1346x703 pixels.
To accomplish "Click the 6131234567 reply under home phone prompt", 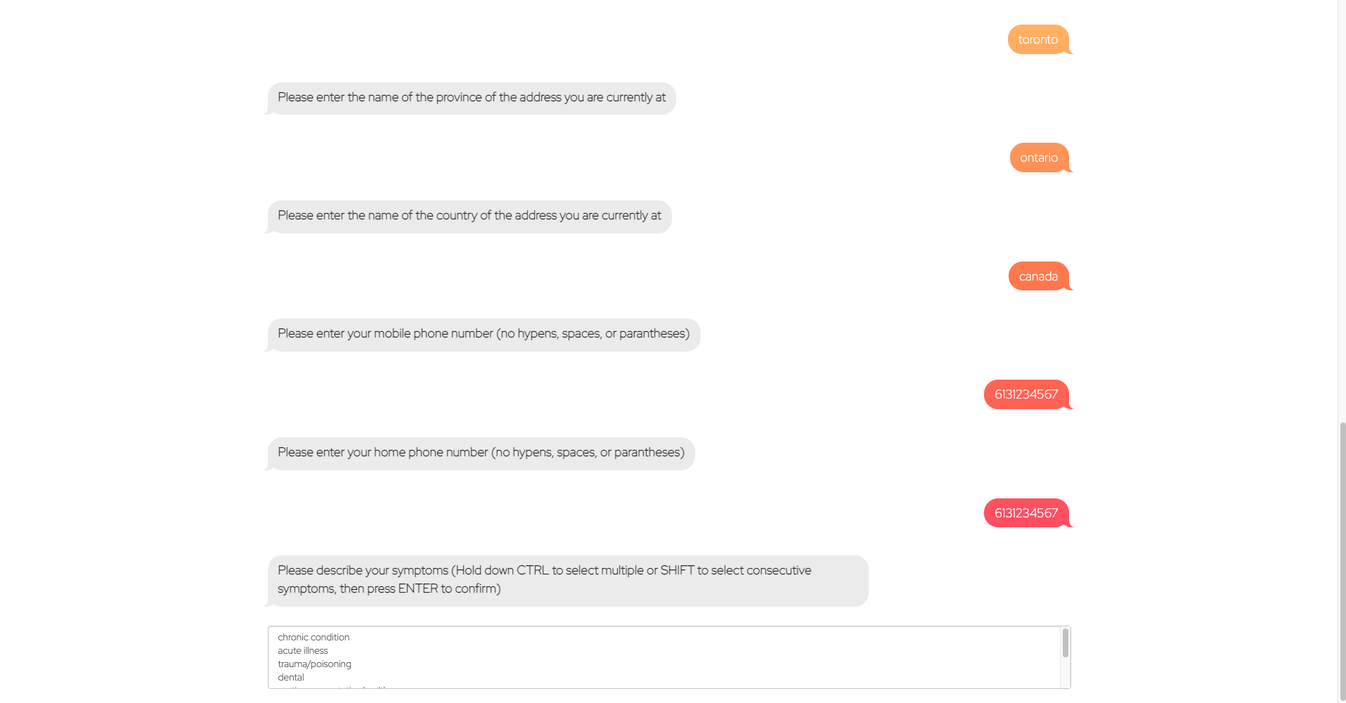I will [1026, 513].
